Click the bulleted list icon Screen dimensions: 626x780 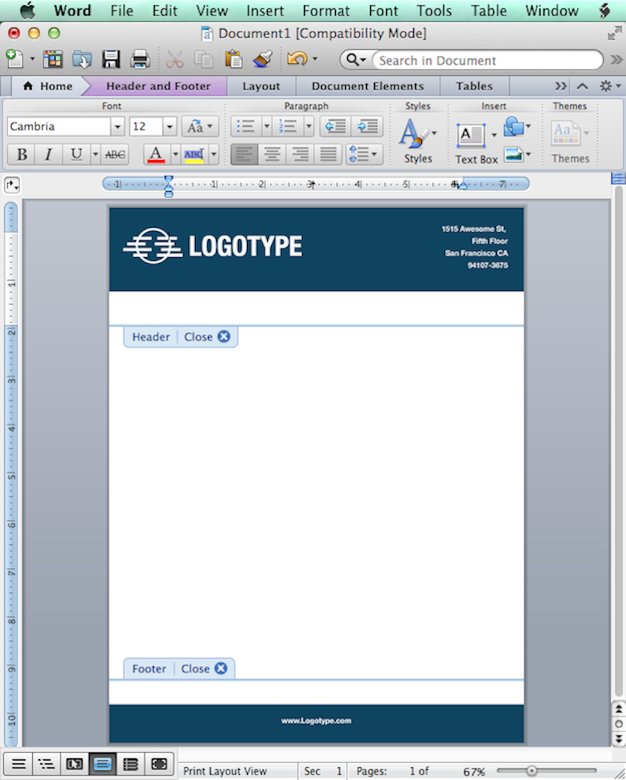245,126
